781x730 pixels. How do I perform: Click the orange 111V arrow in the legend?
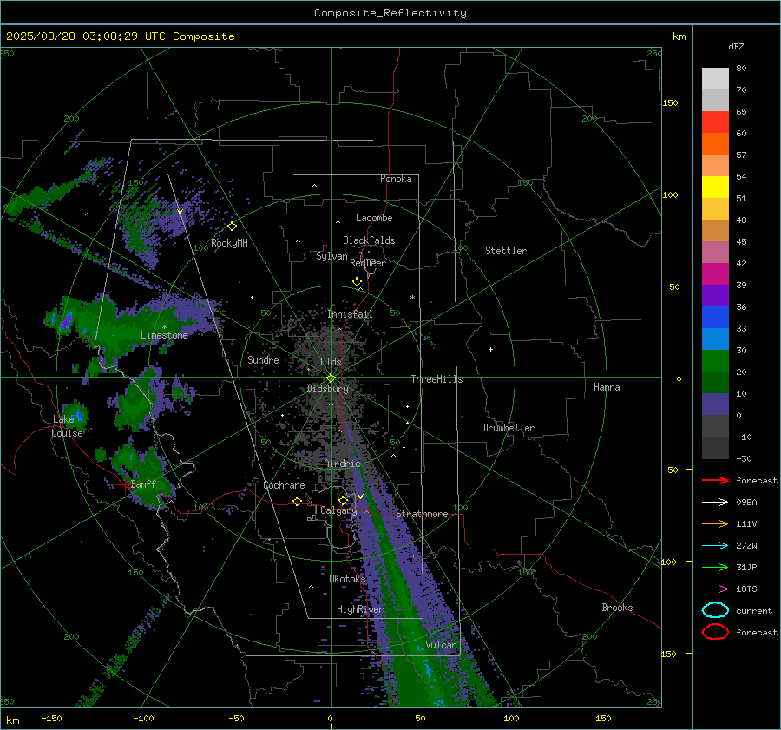pyautogui.click(x=715, y=523)
